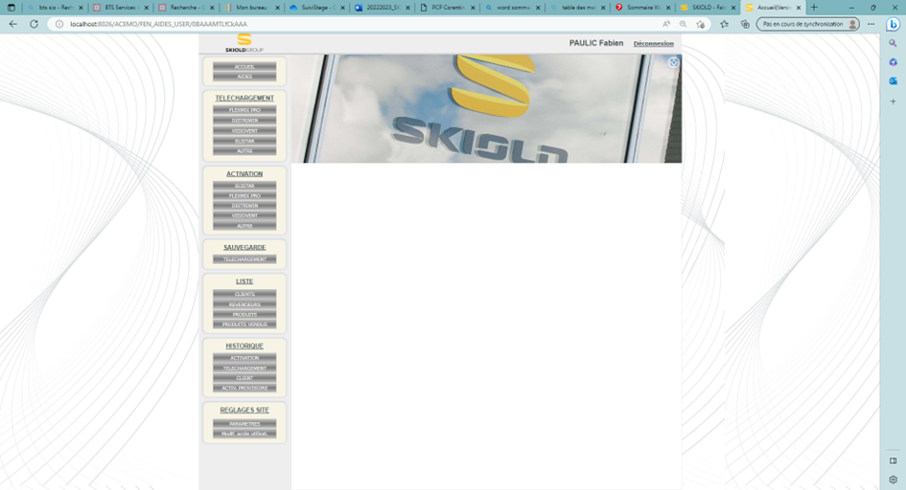This screenshot has height=490, width=906.
Task: Open the Favorites list icon
Action: tap(725, 24)
